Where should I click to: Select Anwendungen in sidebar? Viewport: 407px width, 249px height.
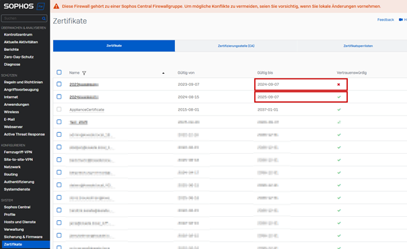pyautogui.click(x=16, y=105)
